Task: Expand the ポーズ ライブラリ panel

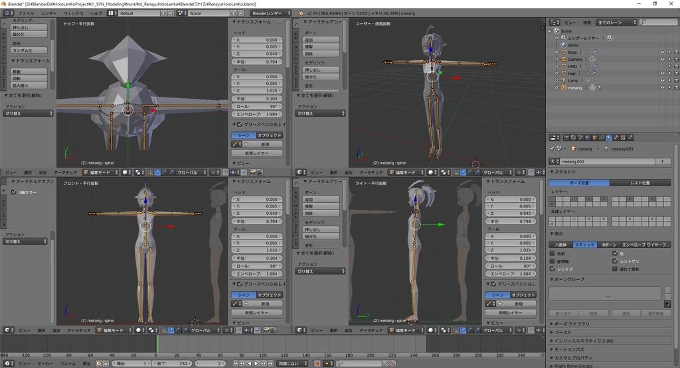Action: pos(572,324)
